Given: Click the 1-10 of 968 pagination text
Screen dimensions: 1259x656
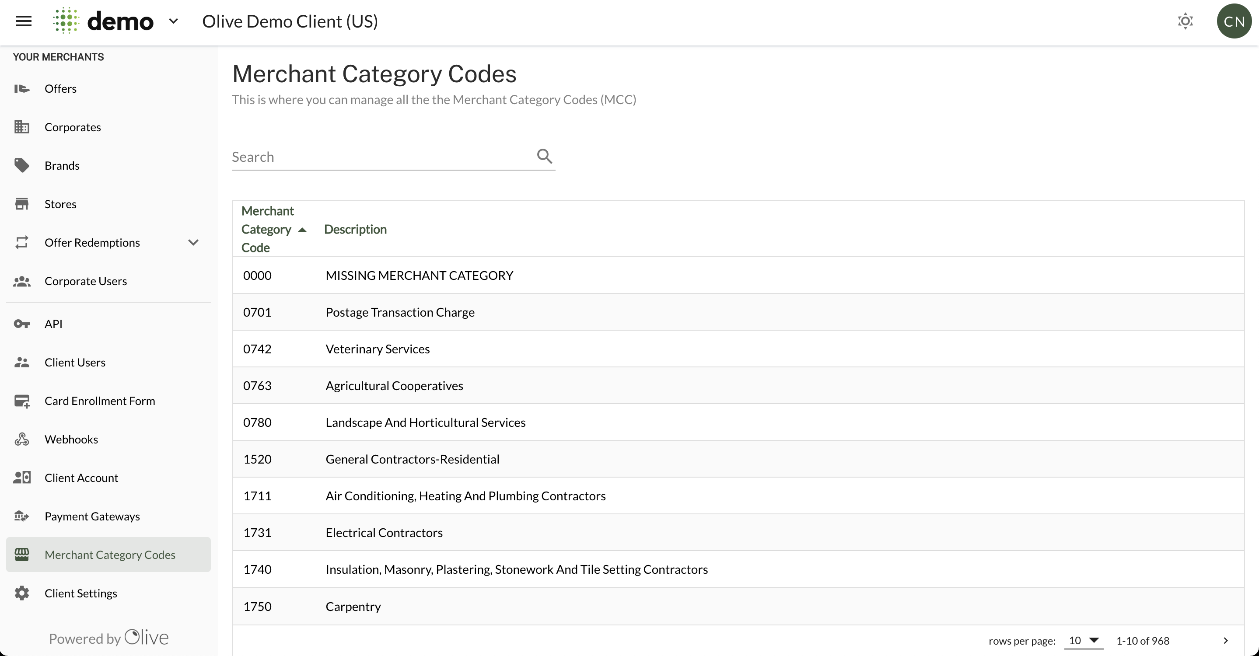Looking at the screenshot, I should pos(1143,640).
